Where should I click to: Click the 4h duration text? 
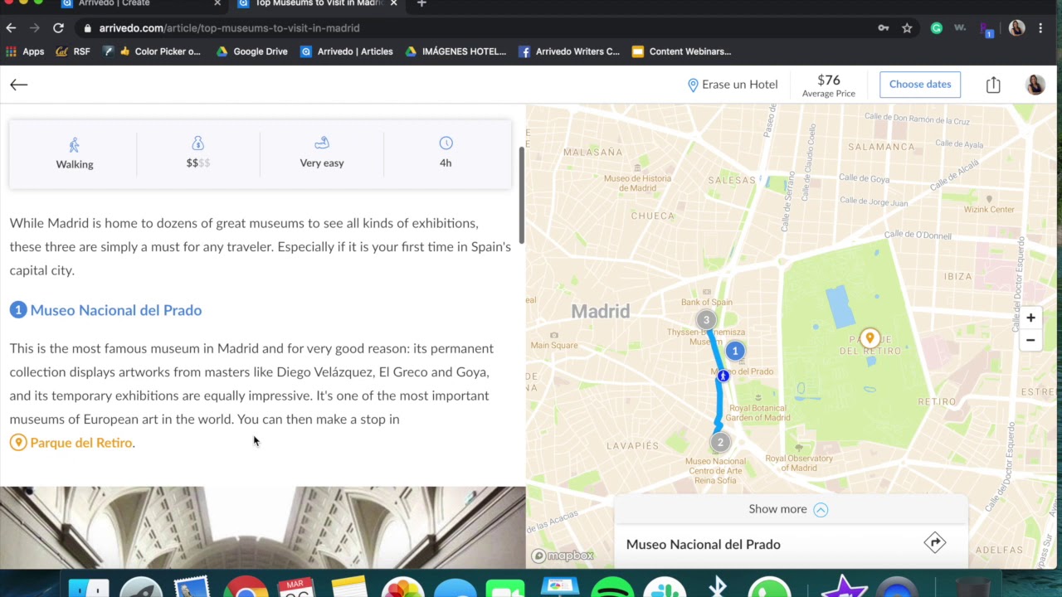click(x=446, y=163)
